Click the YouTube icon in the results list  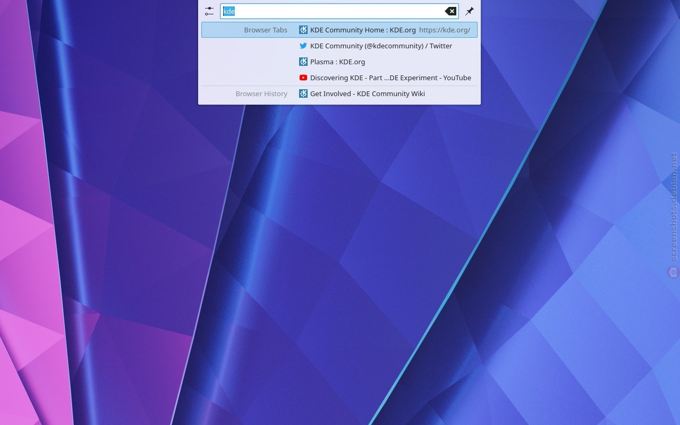(x=303, y=78)
